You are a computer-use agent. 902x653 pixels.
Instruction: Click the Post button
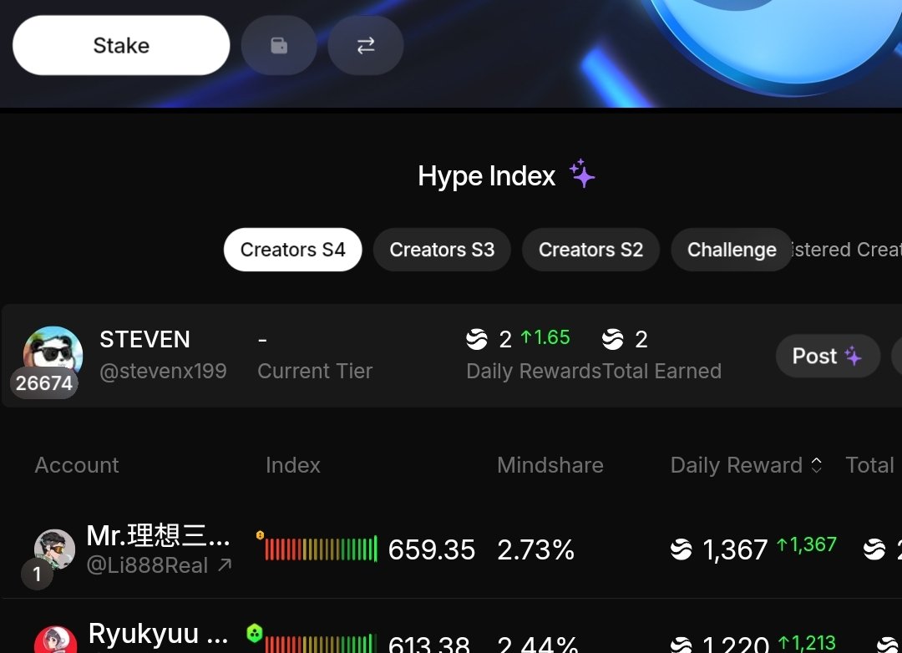click(828, 356)
